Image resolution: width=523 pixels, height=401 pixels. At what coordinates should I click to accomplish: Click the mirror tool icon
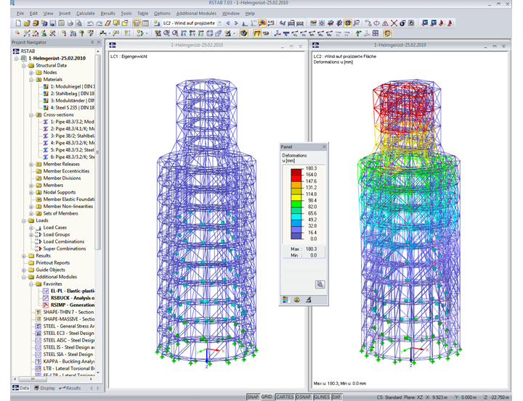coord(385,23)
